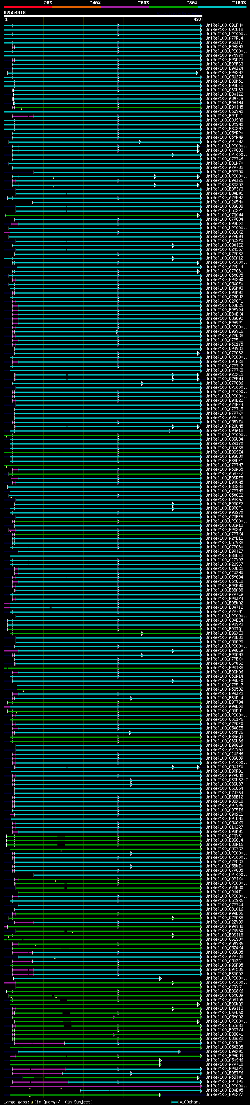This screenshot has height=1105, width=250.
Task: Click the orange ~40% identity color bar
Action: pyautogui.click(x=77, y=7)
